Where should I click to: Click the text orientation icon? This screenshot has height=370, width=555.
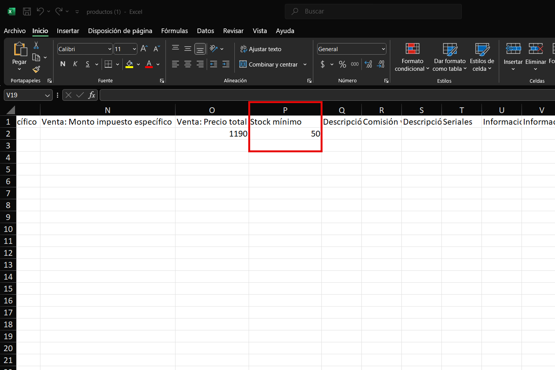coord(214,49)
